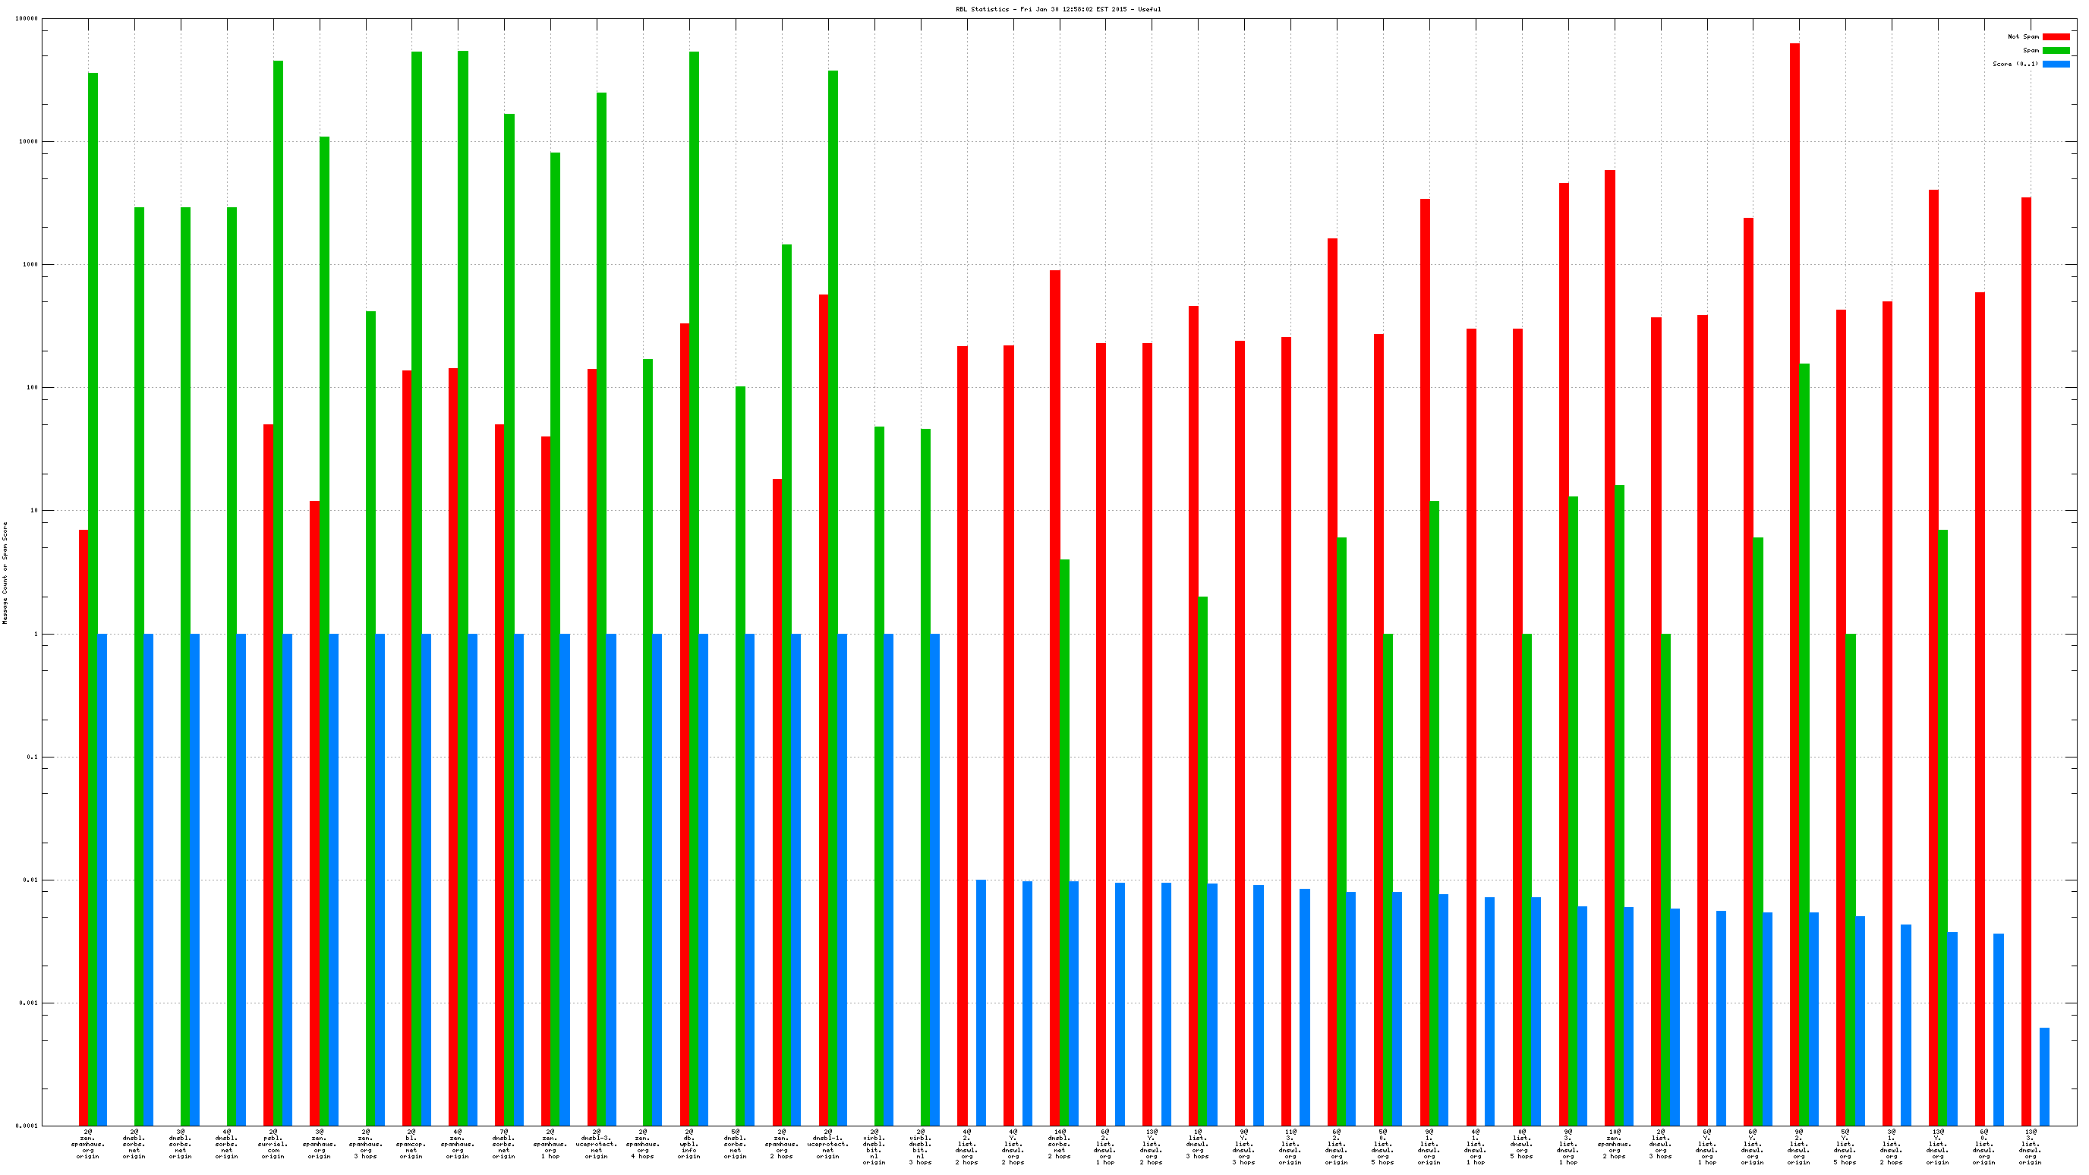Select the 100000 y-axis tick label
2089x1175 pixels.
[27, 19]
